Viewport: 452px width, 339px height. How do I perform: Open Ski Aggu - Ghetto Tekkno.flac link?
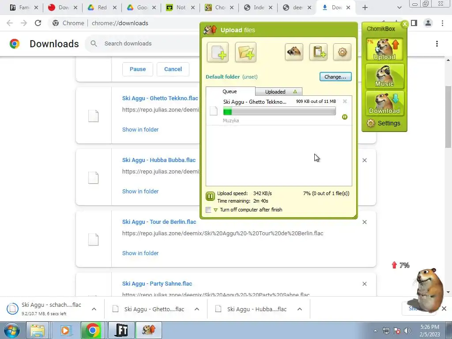click(160, 98)
